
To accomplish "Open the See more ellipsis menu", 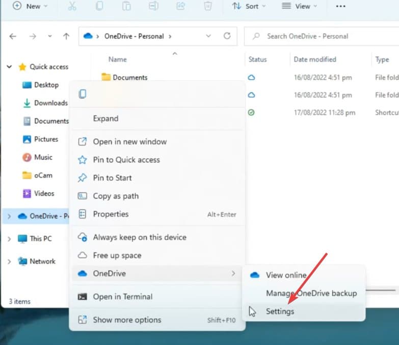I will pos(340,6).
